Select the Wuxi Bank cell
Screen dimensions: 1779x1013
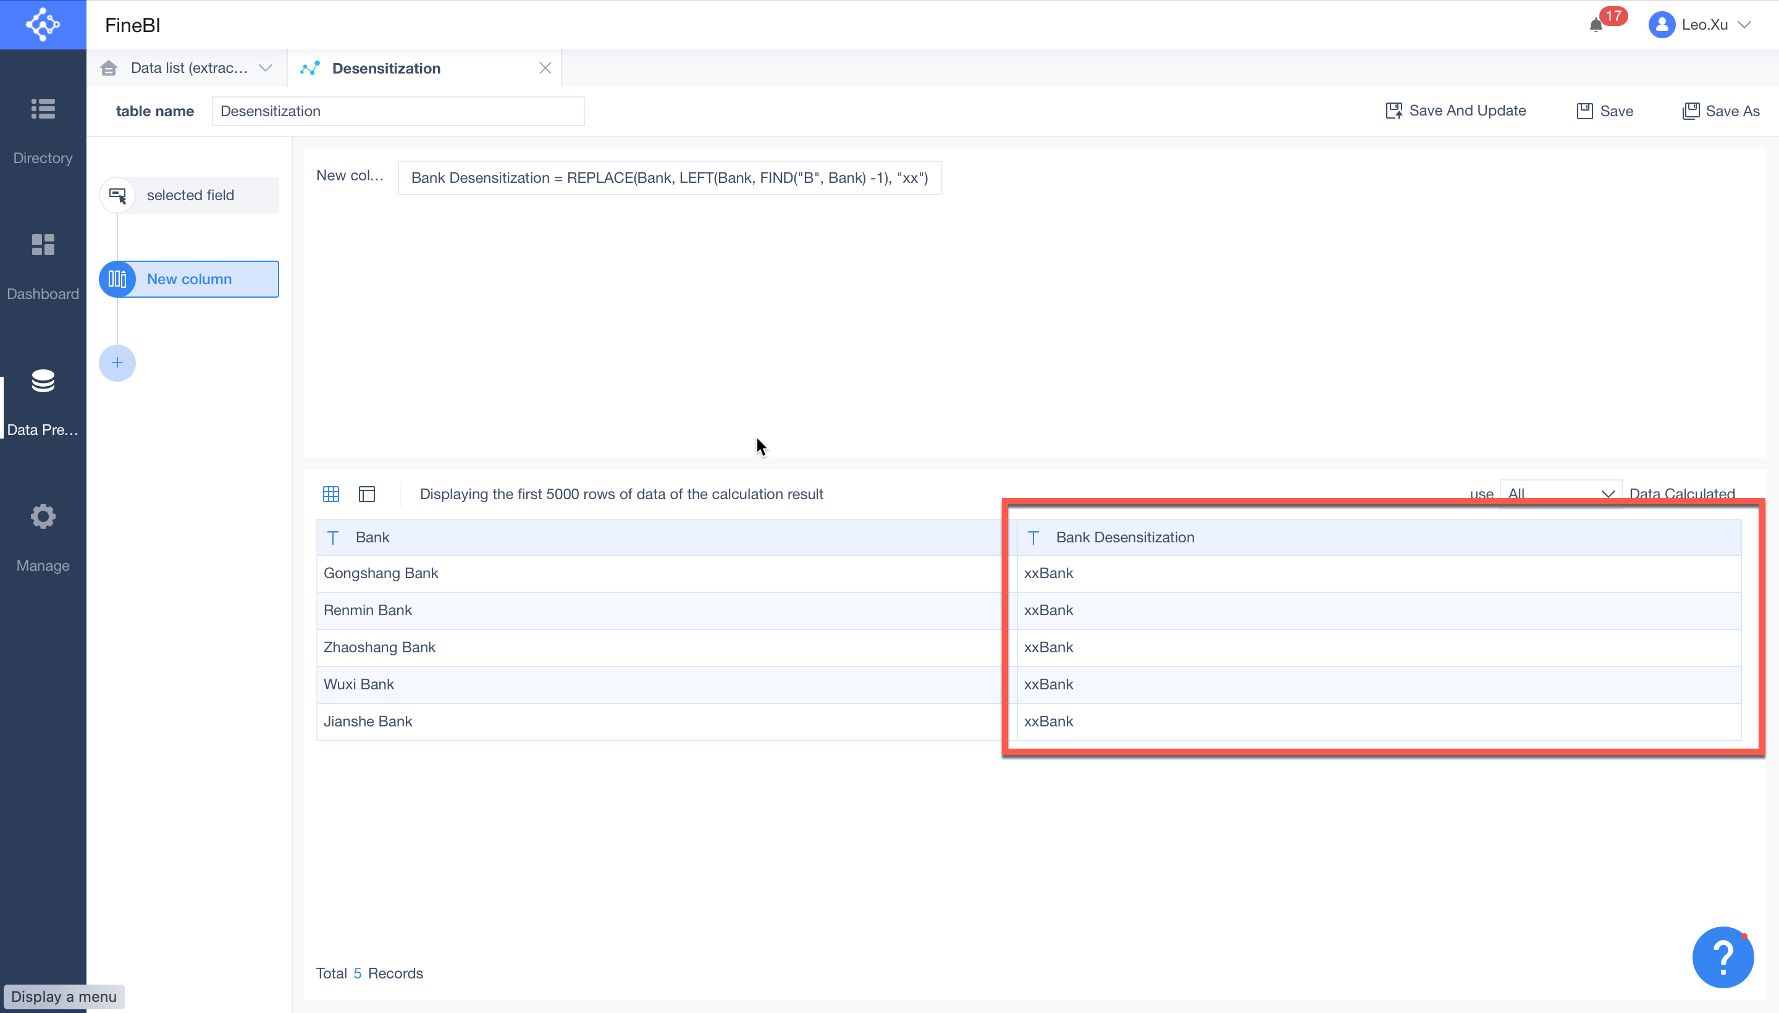tap(666, 684)
